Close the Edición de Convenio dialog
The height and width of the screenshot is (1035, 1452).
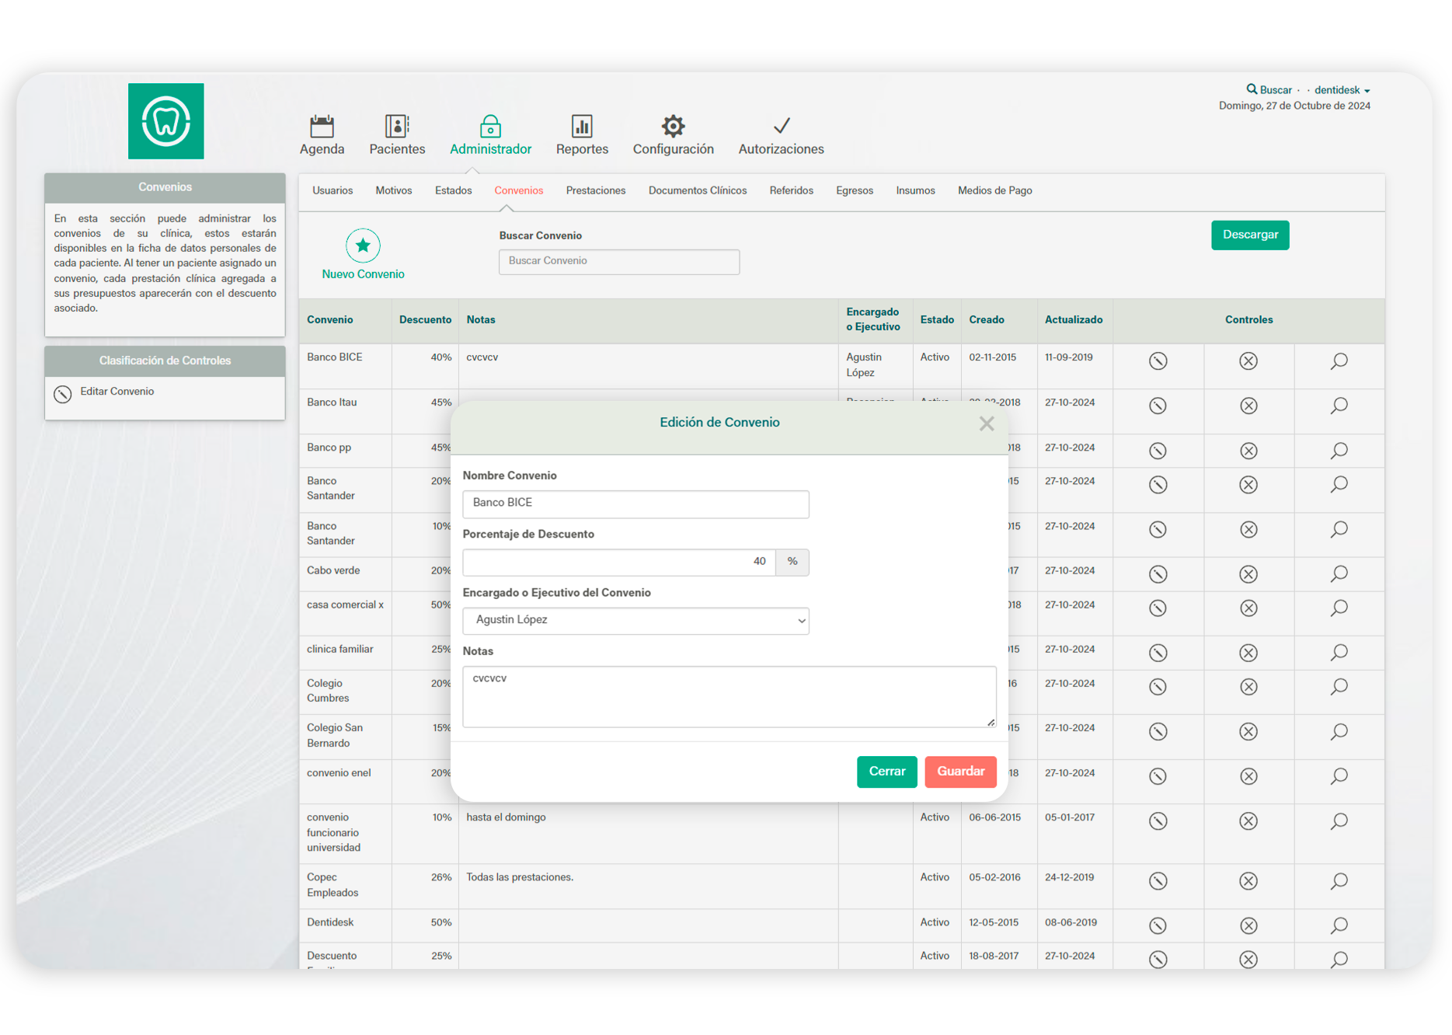tap(987, 423)
